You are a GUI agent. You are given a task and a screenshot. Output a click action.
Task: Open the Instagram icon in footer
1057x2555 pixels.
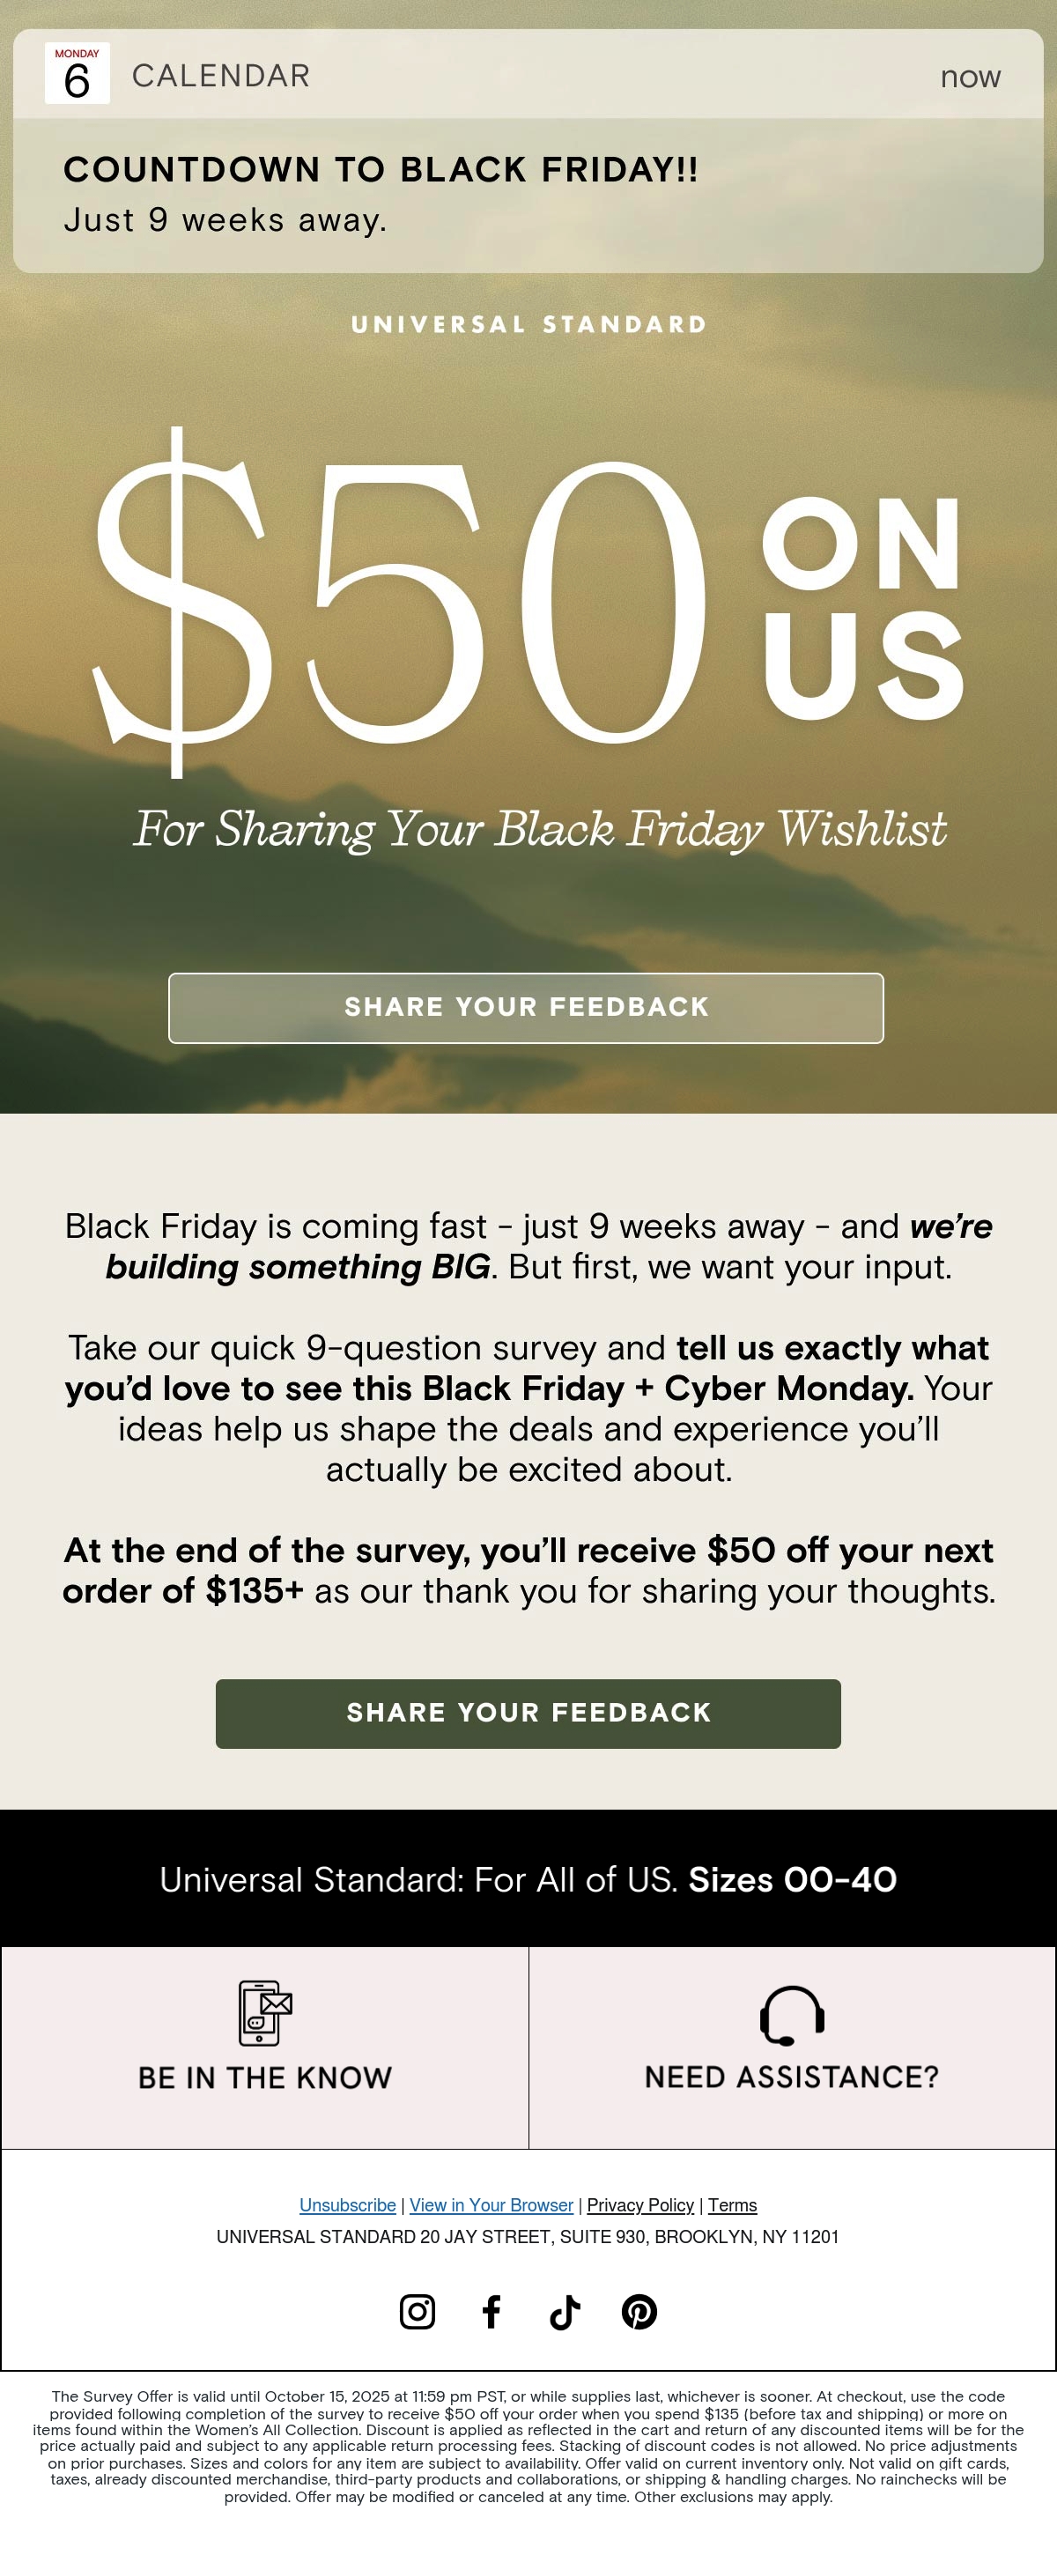417,2312
